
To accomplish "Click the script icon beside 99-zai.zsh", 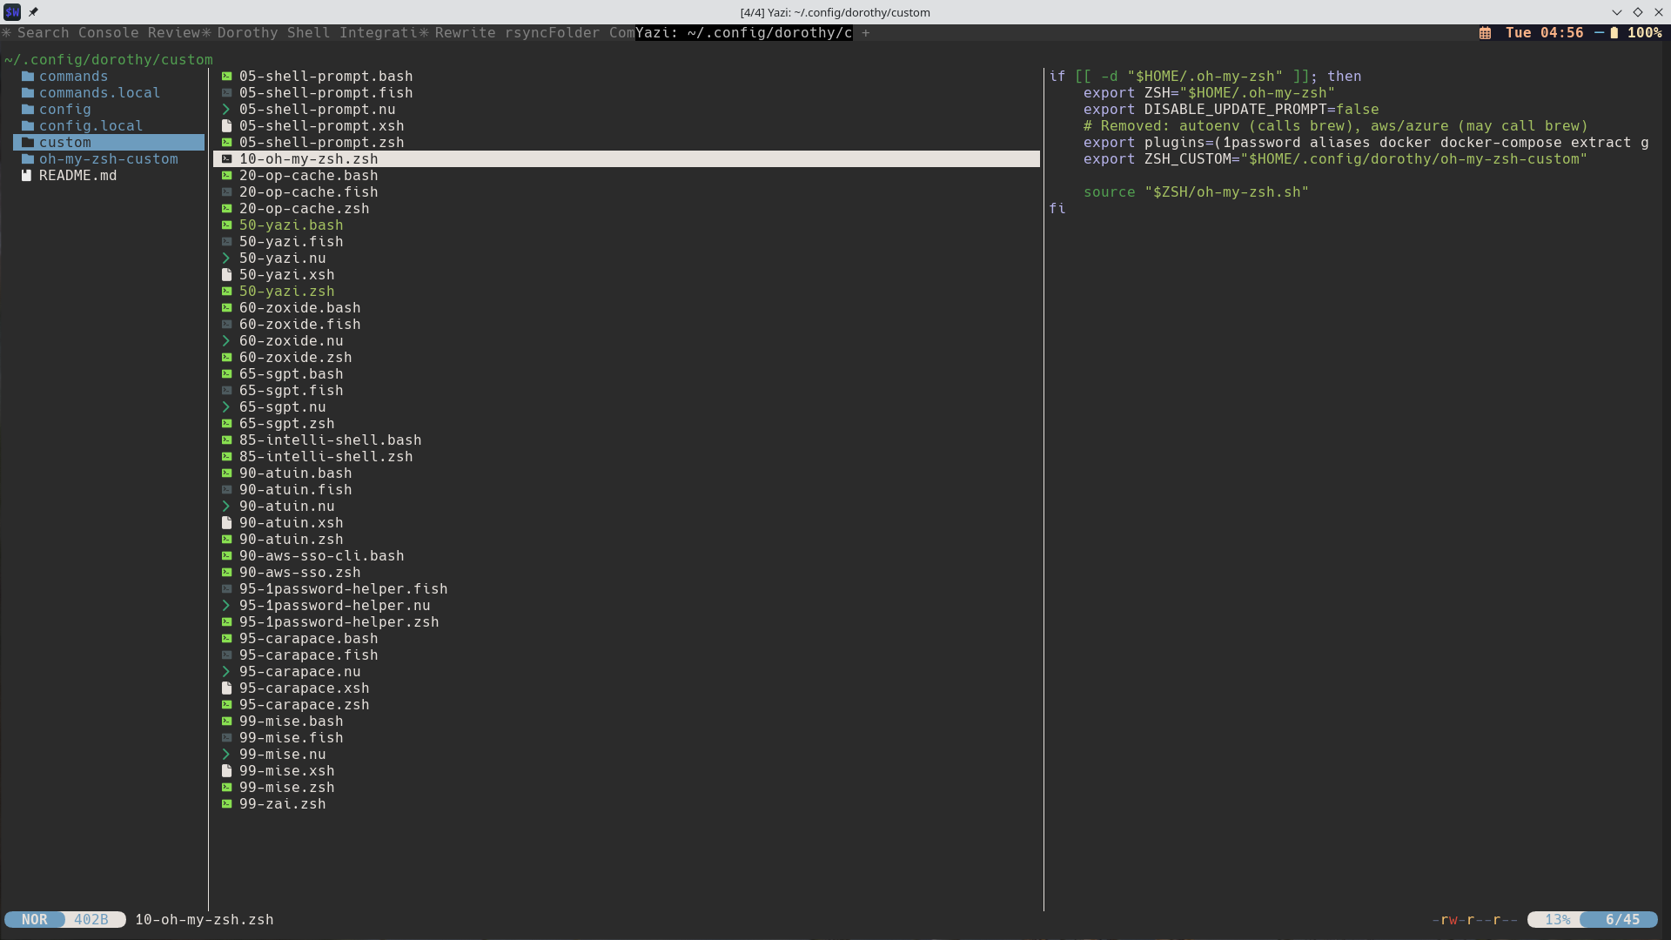I will (x=227, y=803).
